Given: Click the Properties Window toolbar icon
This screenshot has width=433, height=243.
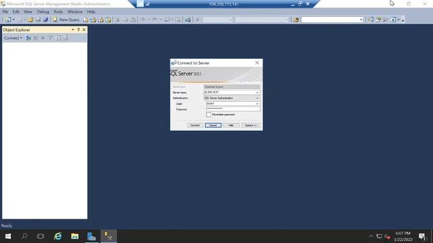Looking at the screenshot, I should (378, 20).
